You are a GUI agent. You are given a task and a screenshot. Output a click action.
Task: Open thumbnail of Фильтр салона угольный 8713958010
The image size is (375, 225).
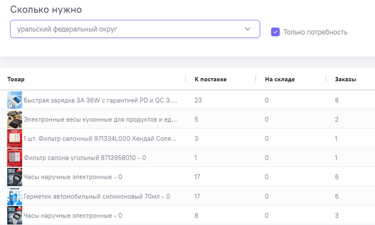[14, 158]
